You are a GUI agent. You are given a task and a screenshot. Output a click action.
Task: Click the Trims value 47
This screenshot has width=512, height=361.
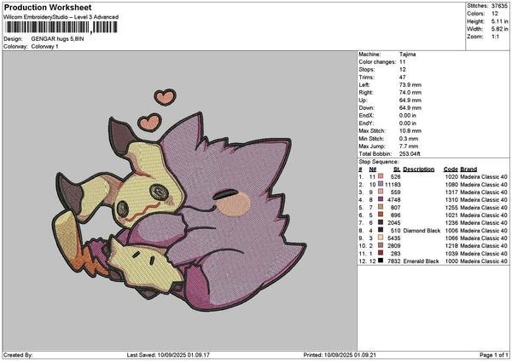tap(402, 77)
